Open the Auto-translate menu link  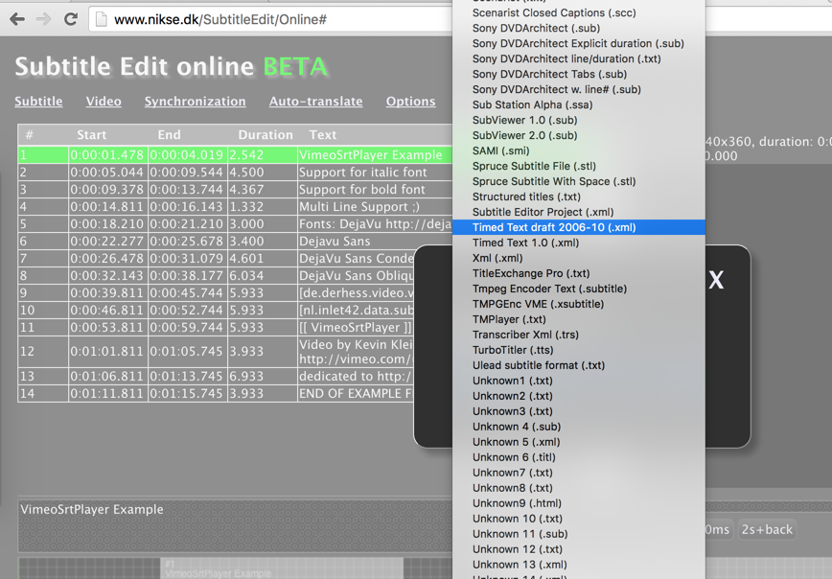pos(315,102)
